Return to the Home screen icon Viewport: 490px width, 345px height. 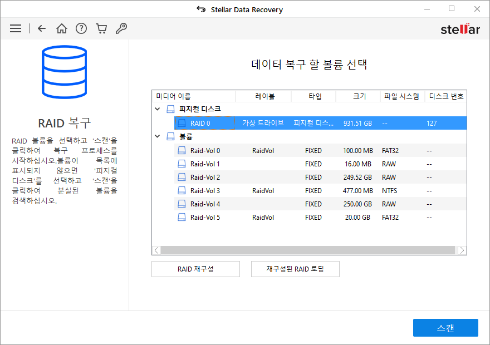(62, 28)
